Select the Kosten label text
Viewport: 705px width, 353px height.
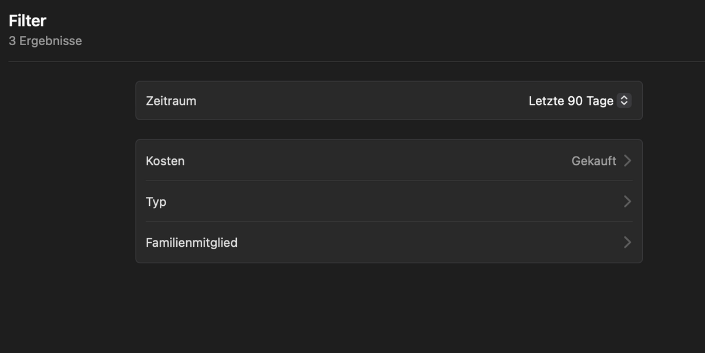point(165,161)
